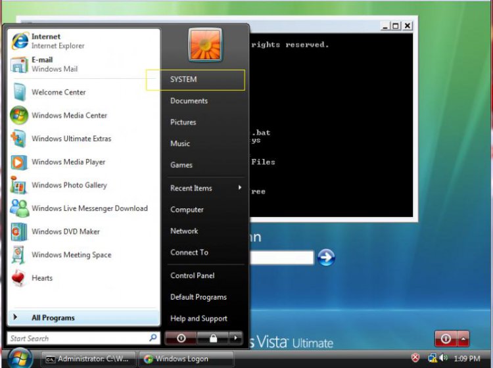Click the logon password field
The width and height of the screenshot is (493, 368).
(282, 258)
